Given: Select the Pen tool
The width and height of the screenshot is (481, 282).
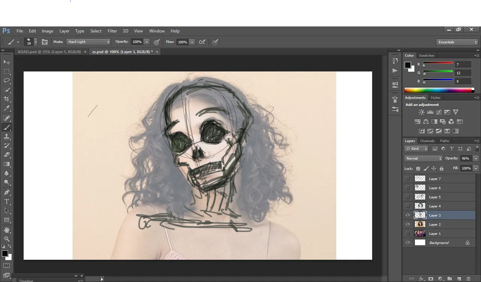Looking at the screenshot, I should pyautogui.click(x=7, y=192).
